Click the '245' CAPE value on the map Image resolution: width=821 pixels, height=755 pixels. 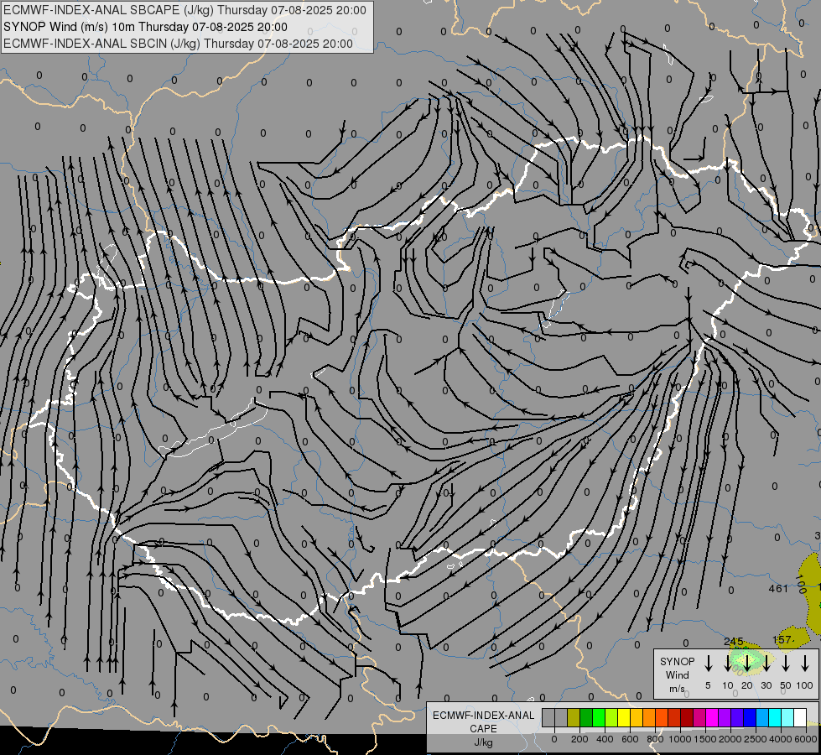(x=734, y=641)
